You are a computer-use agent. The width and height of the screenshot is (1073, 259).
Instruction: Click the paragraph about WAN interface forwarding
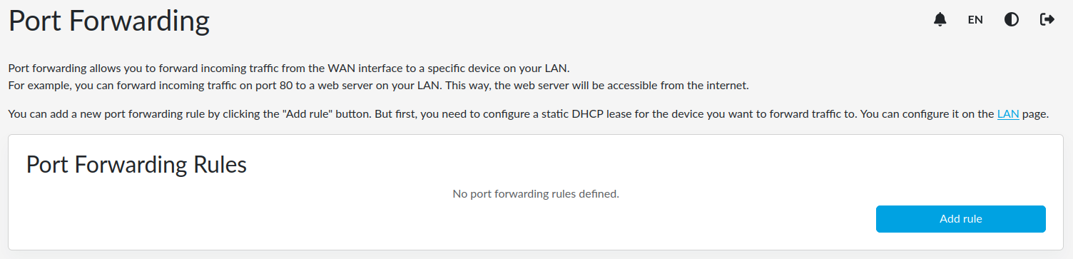(289, 68)
